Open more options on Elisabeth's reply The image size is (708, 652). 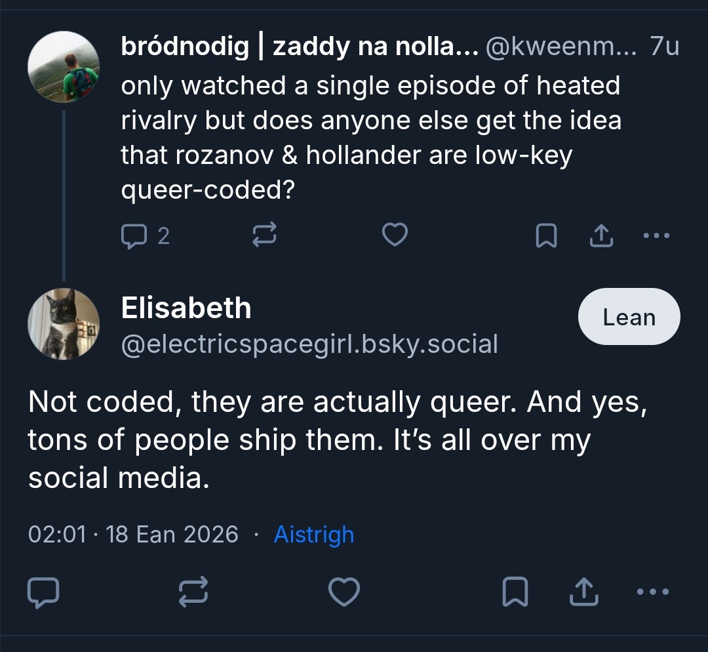click(654, 592)
